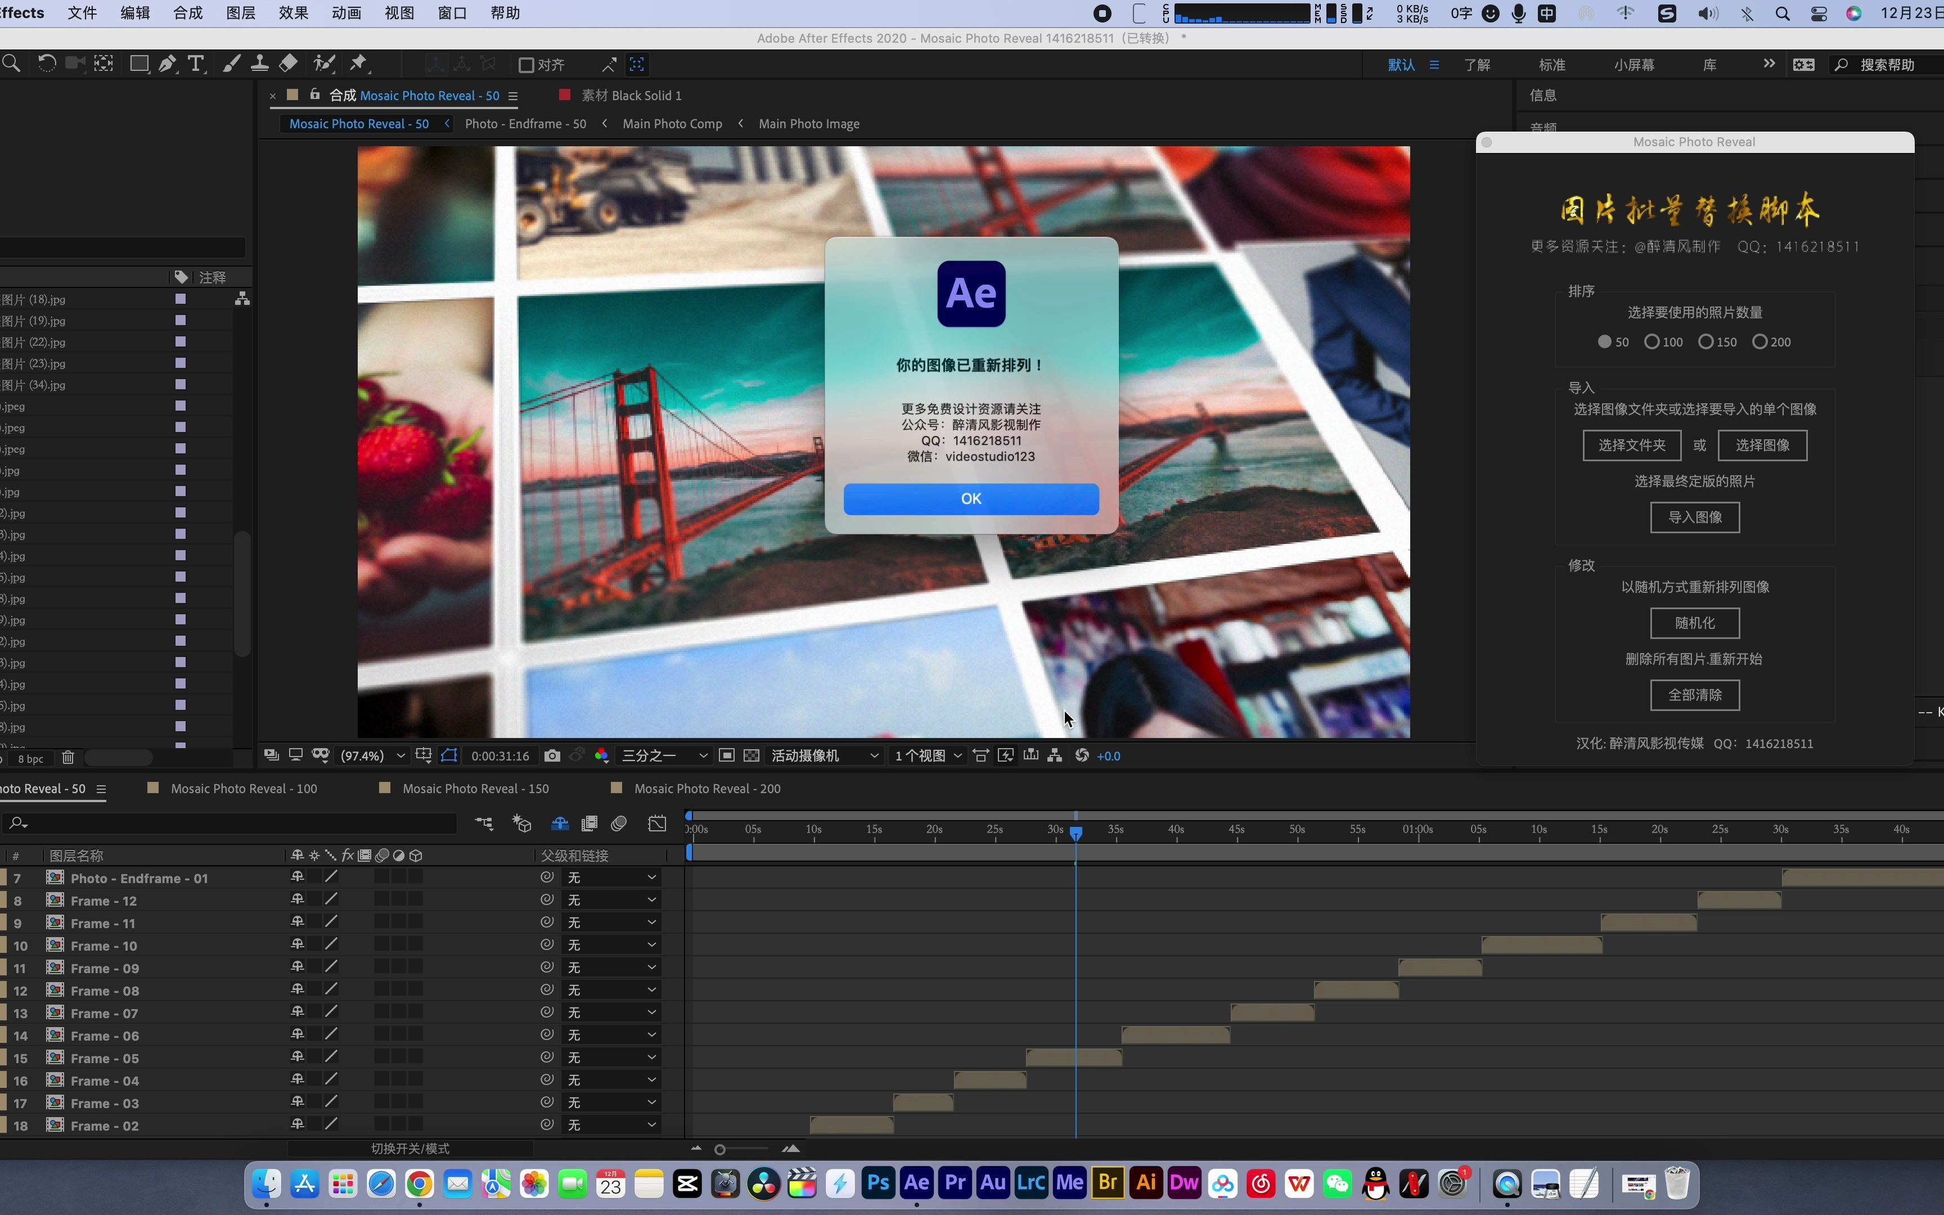Image resolution: width=1944 pixels, height=1215 pixels.
Task: Click OK in the alert dialog
Action: (x=970, y=498)
